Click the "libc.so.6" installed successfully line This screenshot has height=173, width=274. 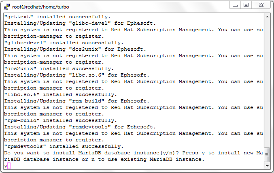[60, 94]
